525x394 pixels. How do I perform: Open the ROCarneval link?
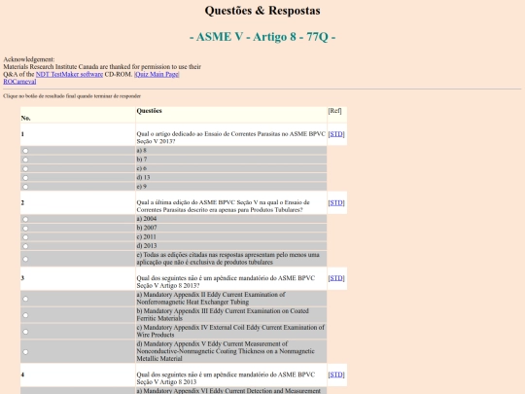[19, 82]
